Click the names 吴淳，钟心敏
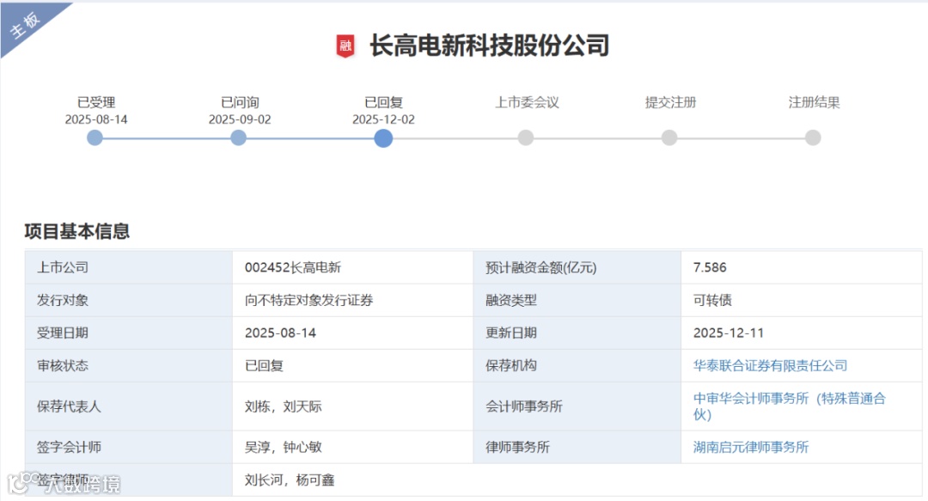 pyautogui.click(x=284, y=447)
